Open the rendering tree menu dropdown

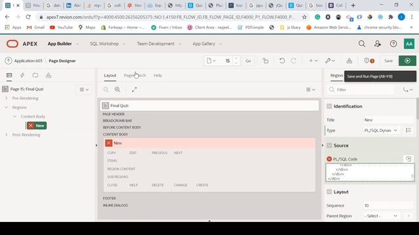84,89
